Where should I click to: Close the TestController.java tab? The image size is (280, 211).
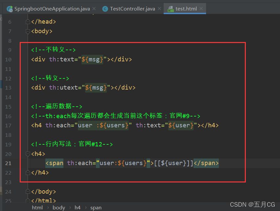click(x=159, y=9)
